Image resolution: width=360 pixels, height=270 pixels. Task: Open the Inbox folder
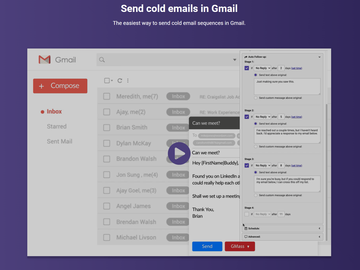54,112
